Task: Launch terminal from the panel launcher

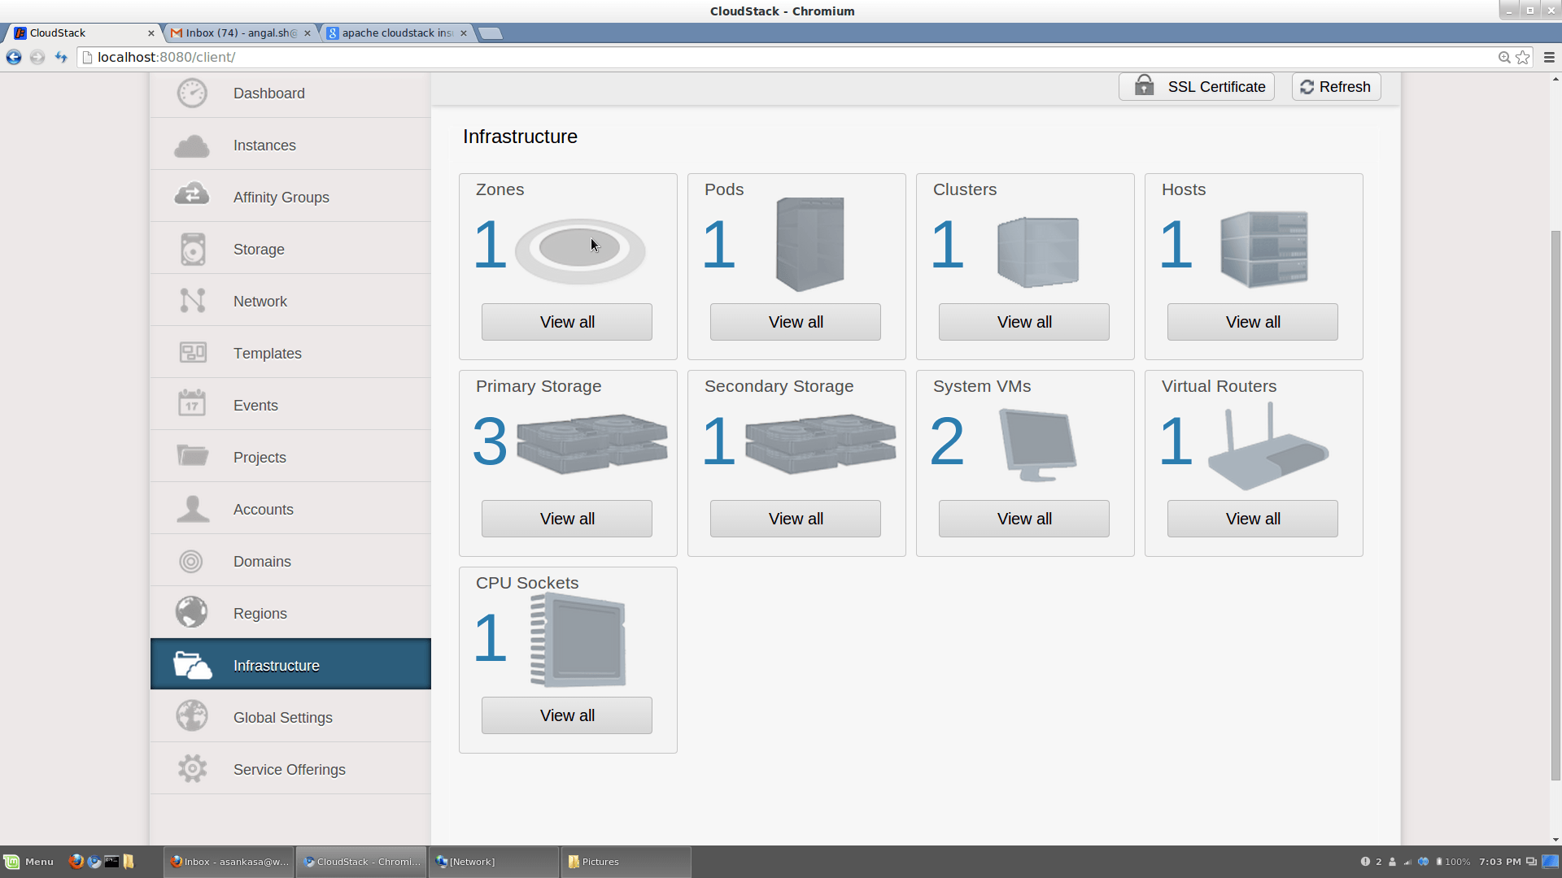Action: [x=111, y=862]
